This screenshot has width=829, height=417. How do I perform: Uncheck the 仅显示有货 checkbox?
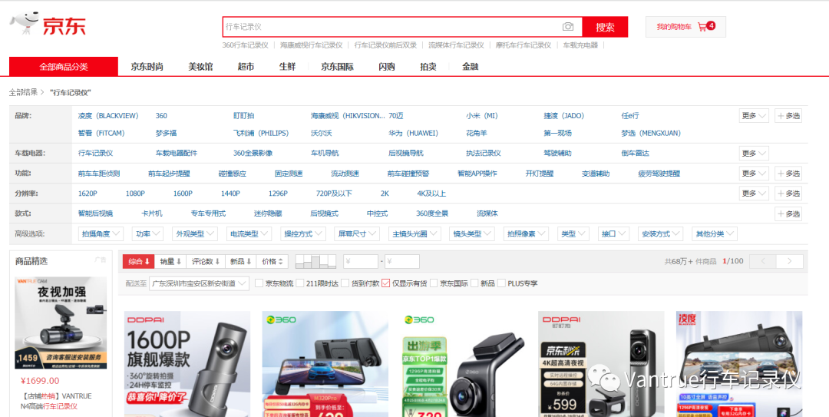[385, 283]
